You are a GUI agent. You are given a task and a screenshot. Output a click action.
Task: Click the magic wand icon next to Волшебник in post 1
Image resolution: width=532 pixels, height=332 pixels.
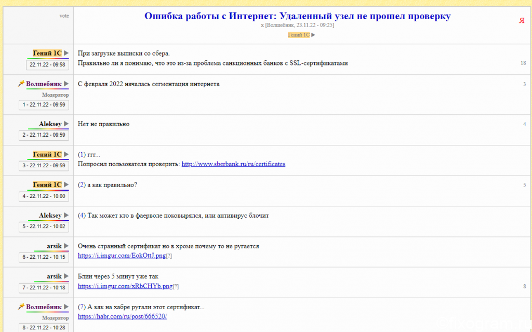(x=21, y=83)
